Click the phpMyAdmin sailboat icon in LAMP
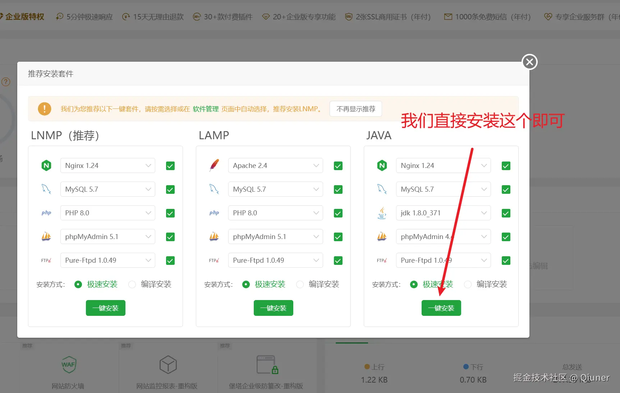Screen dimensions: 620x393 pos(214,237)
